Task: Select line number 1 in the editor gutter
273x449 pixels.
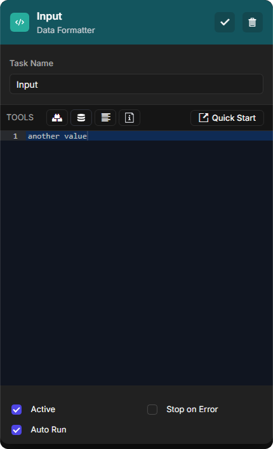Action: point(15,136)
